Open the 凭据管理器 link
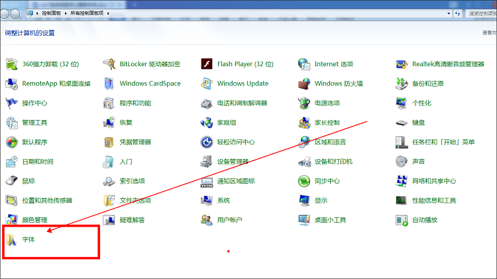This screenshot has height=279, width=497. (x=135, y=142)
